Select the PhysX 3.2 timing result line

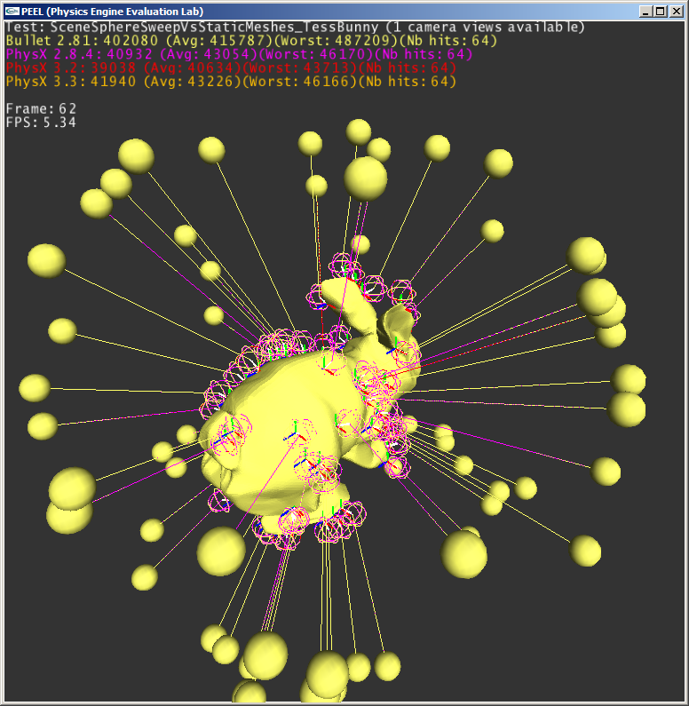[231, 68]
